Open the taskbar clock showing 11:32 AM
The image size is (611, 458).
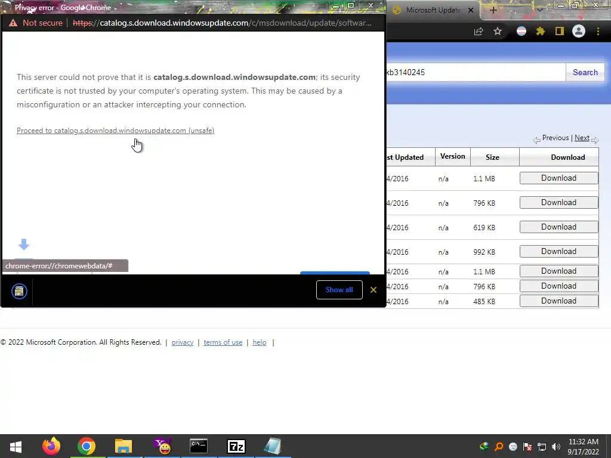(x=583, y=447)
